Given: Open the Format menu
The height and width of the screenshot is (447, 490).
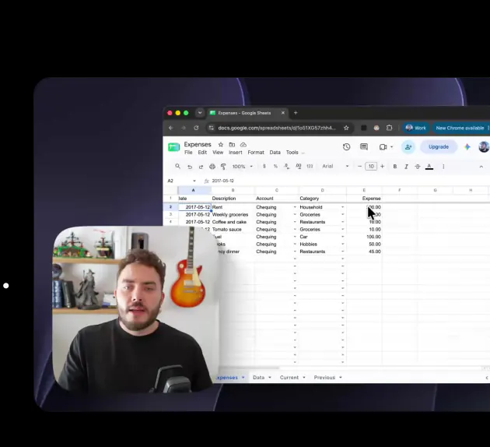Looking at the screenshot, I should point(256,153).
